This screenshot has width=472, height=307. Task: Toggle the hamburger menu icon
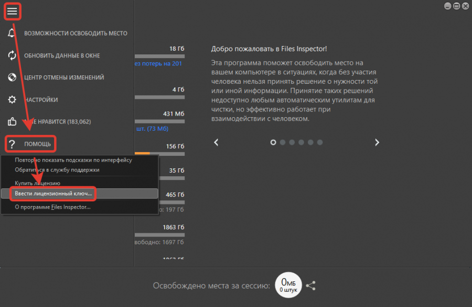[12, 11]
